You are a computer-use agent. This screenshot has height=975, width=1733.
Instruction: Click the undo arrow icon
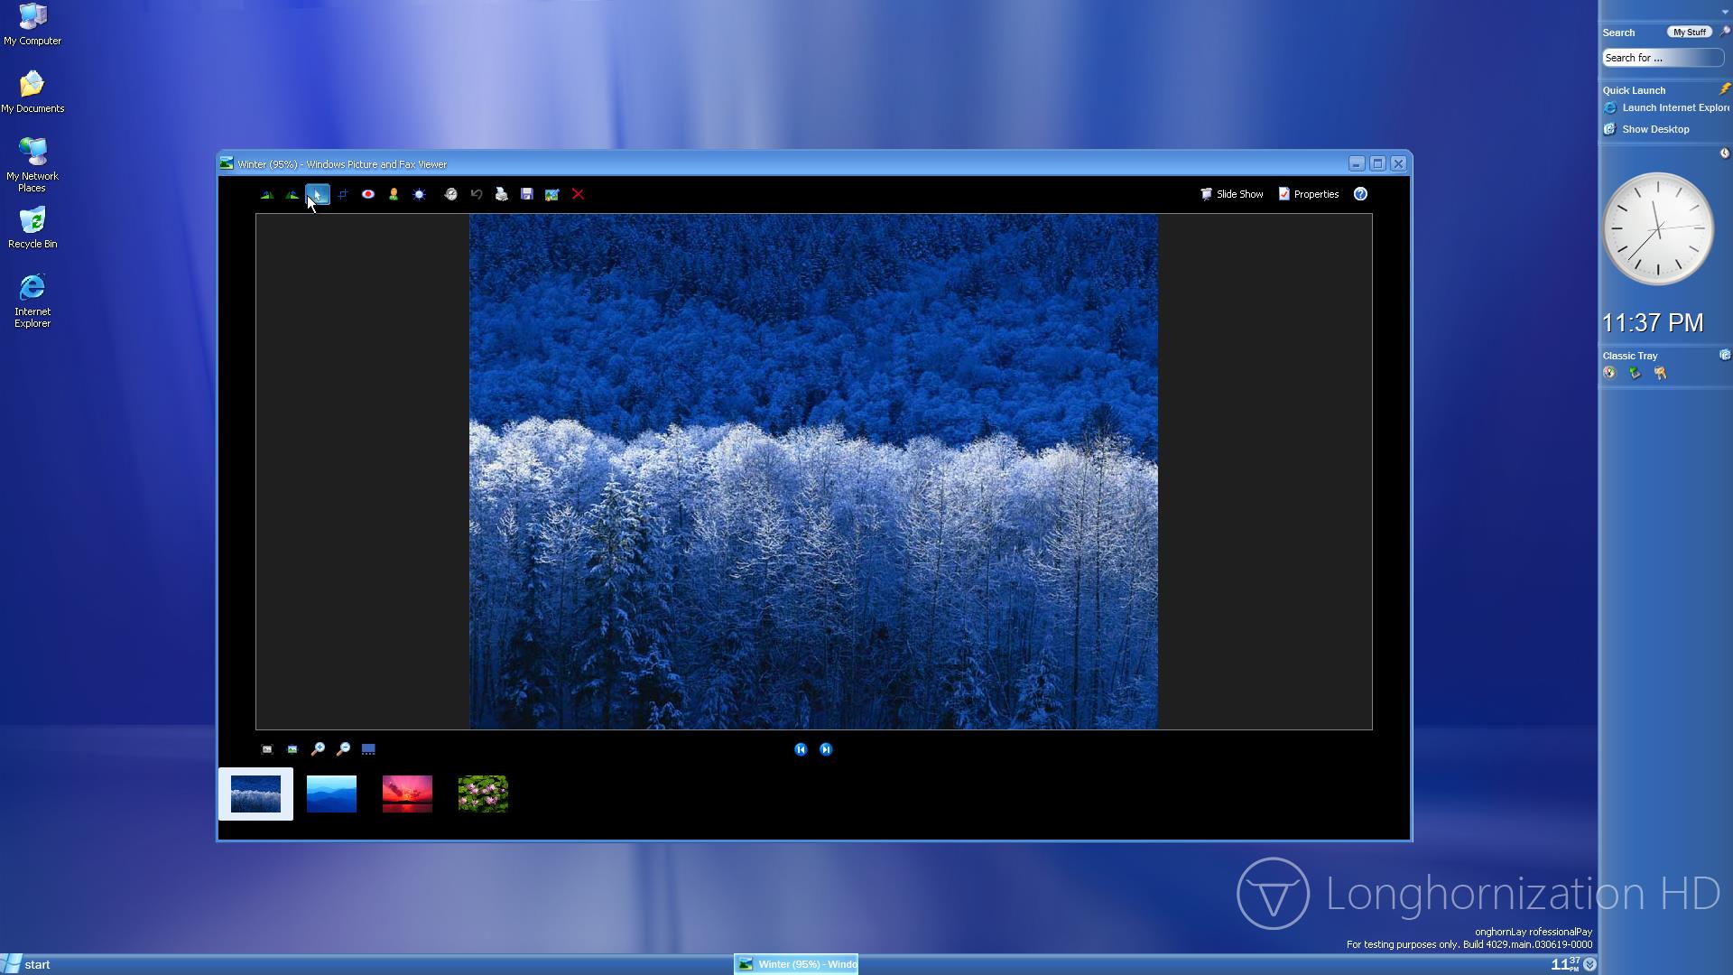click(x=477, y=194)
